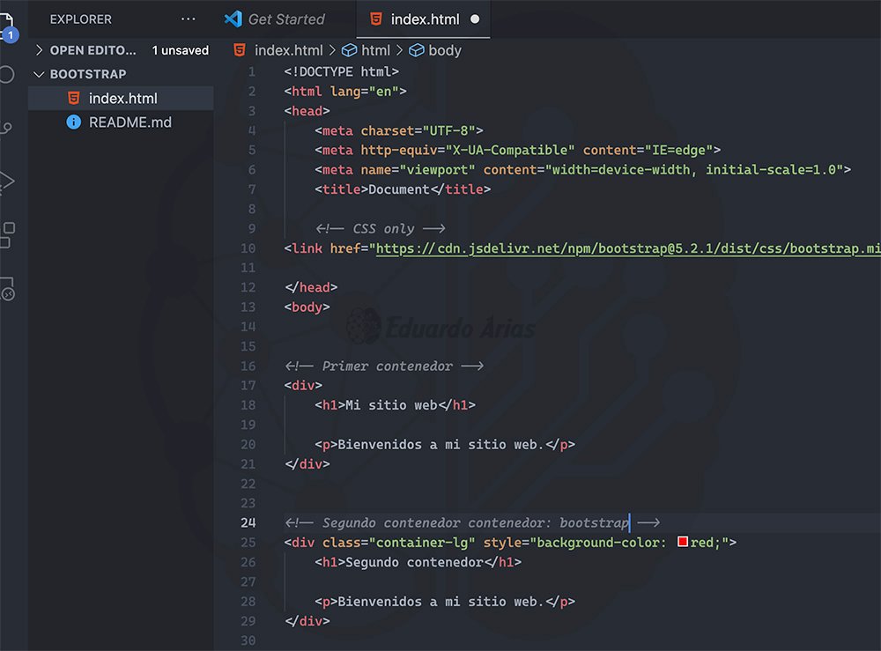Open the body breadcrumb dropdown
Viewport: 881px width, 651px height.
(x=444, y=50)
